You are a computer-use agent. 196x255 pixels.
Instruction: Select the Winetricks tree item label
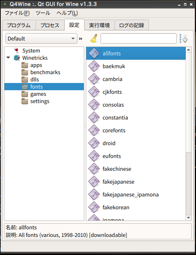click(x=35, y=58)
